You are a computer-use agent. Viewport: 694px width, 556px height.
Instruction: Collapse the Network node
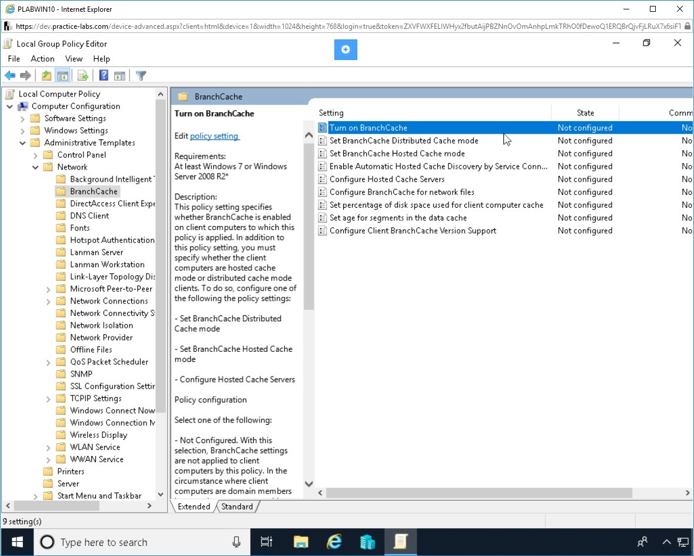(x=35, y=167)
